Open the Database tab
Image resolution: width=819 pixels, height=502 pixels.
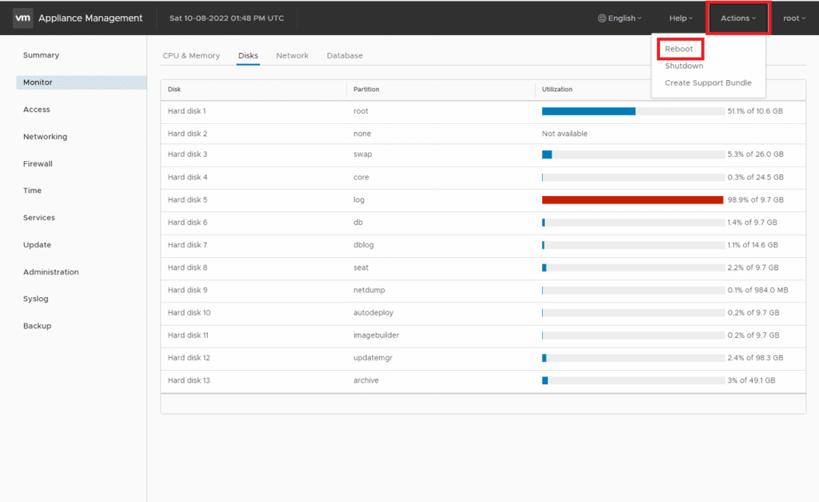345,55
